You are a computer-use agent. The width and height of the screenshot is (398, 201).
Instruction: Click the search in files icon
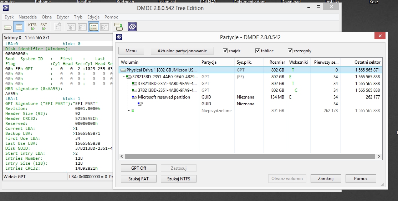pos(104,27)
